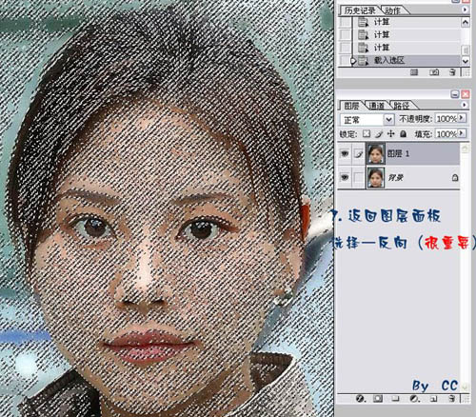Close the Layers panel

coord(466,94)
